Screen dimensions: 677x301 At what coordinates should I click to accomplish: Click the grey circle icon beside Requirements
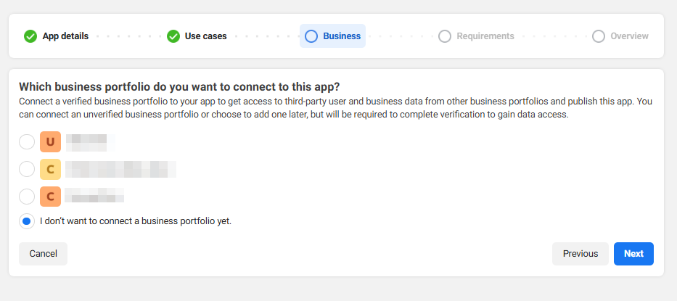pyautogui.click(x=445, y=36)
